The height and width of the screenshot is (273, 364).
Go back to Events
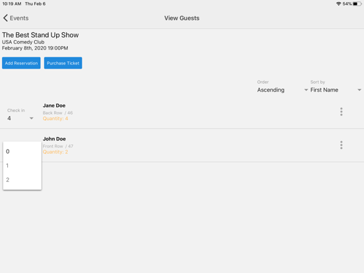pos(16,18)
